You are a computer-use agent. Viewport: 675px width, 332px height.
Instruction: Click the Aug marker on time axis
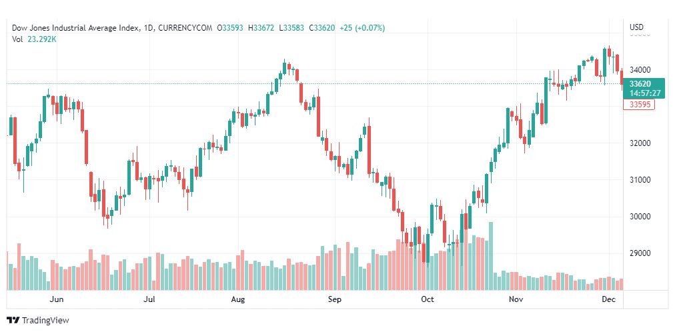(238, 299)
